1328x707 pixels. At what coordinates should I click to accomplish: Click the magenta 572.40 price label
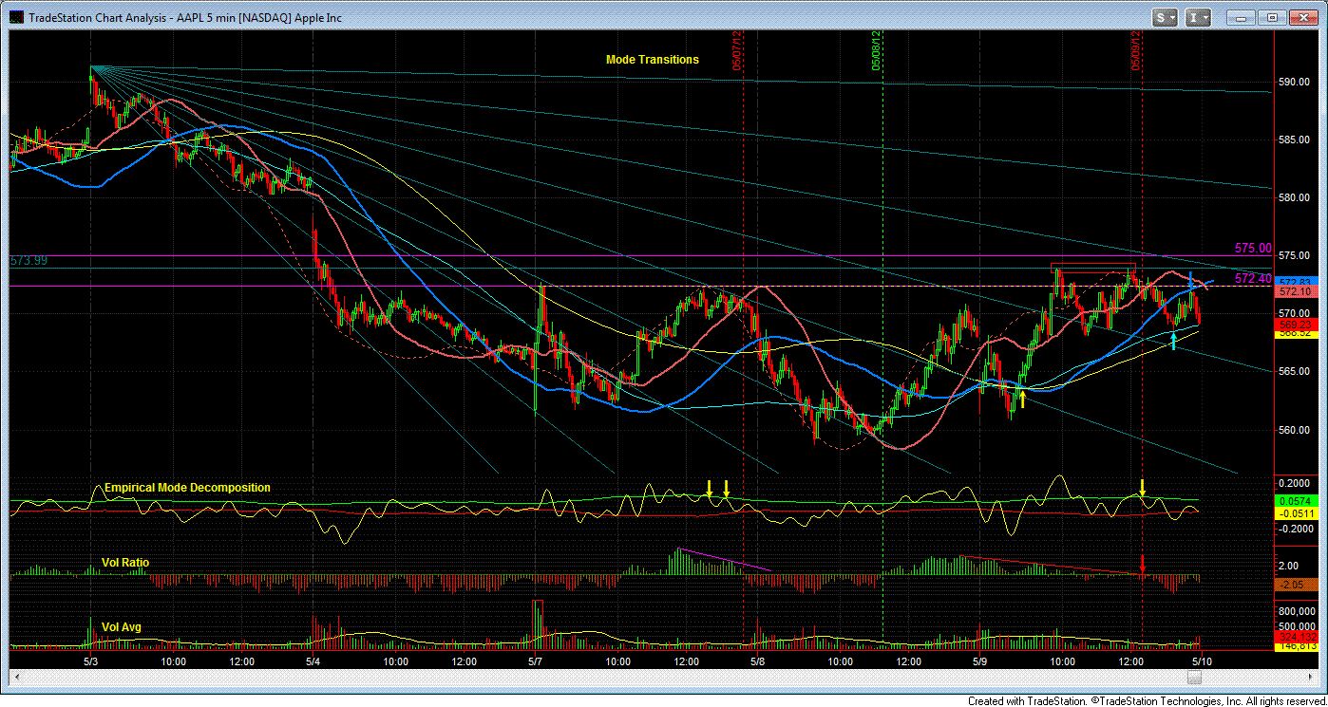point(1253,278)
